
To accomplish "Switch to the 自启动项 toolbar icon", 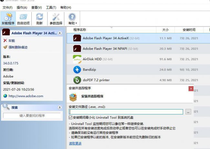I will (x=23, y=19).
